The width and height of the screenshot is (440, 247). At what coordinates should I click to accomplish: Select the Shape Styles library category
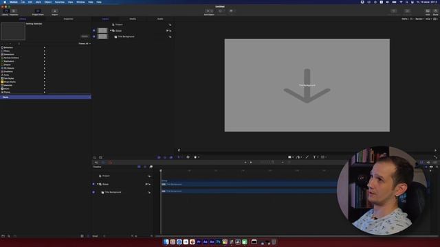tap(10, 82)
